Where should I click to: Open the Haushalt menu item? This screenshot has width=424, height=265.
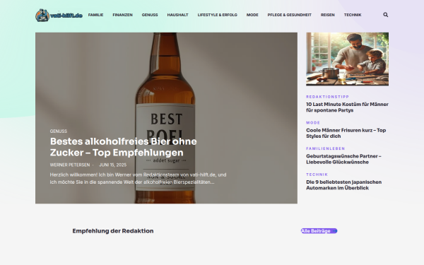click(177, 15)
